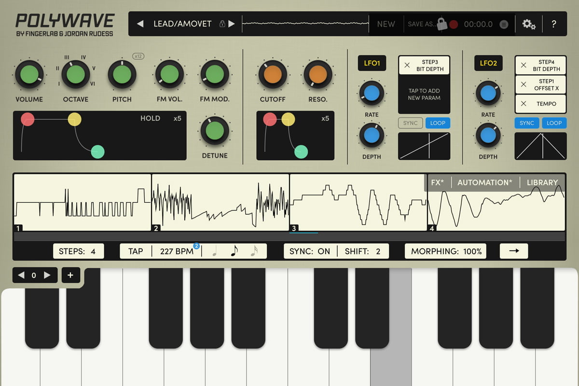
Task: Toggle the x12 pitch range badge
Action: coord(138,56)
